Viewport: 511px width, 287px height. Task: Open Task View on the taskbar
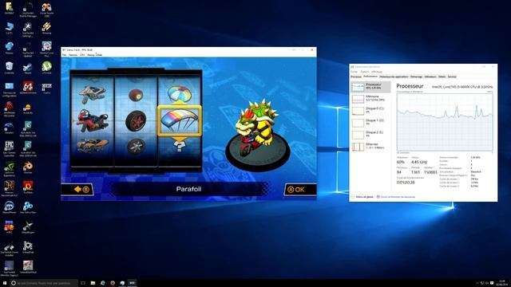83,283
